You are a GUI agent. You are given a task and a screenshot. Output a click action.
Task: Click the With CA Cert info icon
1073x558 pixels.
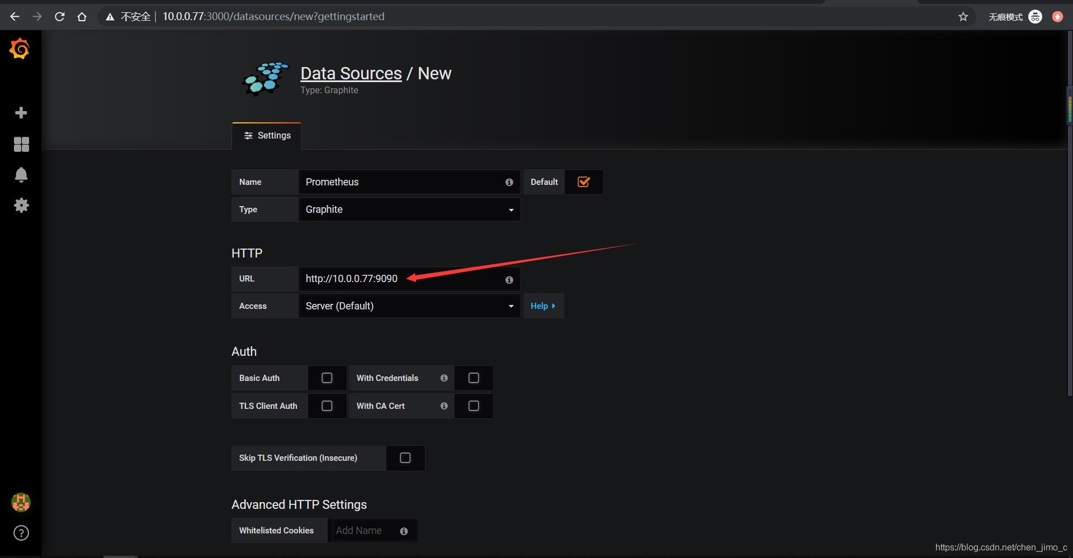click(x=444, y=406)
